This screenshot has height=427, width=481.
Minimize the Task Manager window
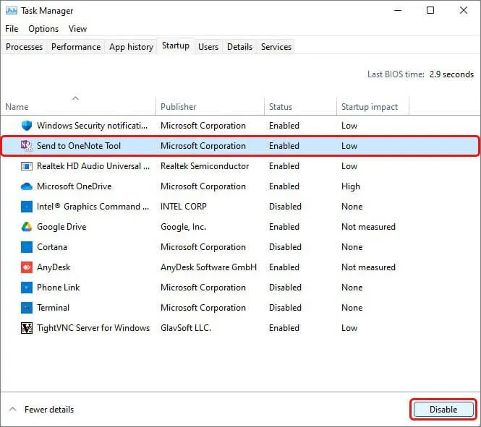[x=398, y=10]
